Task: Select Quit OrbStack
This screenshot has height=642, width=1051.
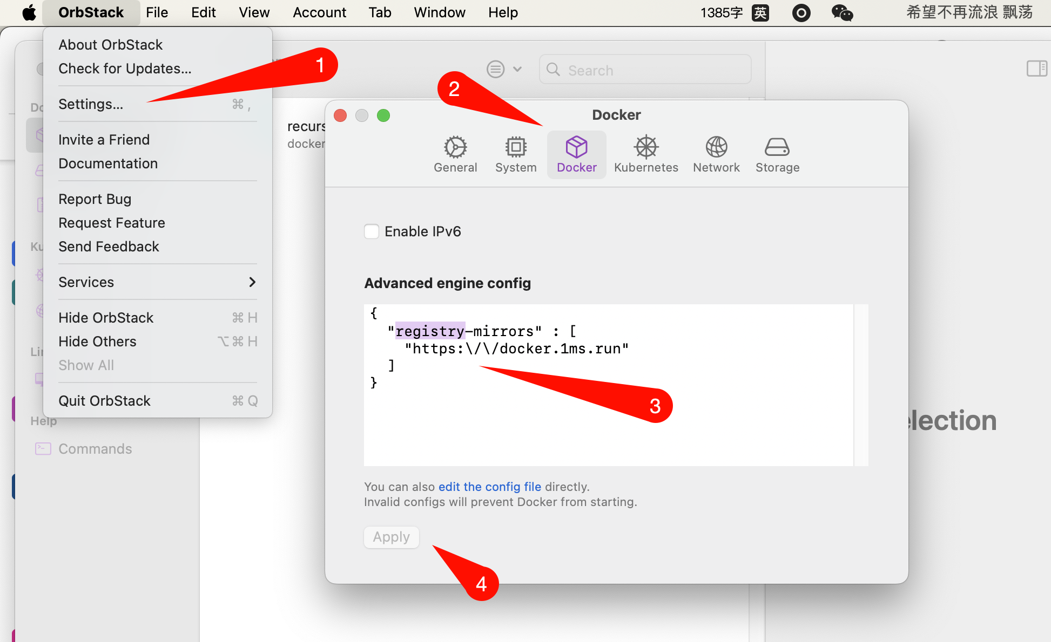Action: 158,401
